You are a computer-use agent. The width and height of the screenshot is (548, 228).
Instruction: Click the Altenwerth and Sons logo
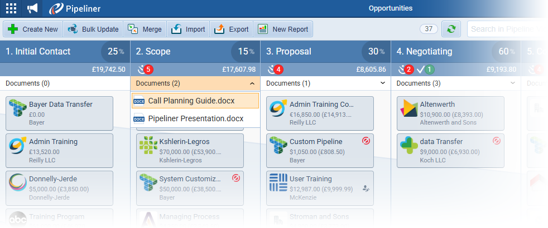click(x=409, y=108)
